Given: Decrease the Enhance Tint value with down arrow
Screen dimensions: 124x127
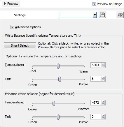Looking at the screenshot, I should point(103,118).
